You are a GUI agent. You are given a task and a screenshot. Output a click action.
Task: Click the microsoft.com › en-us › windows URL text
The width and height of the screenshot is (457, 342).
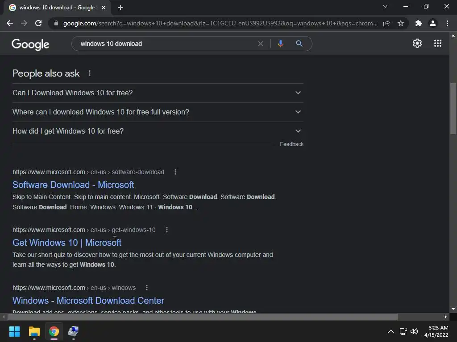point(74,288)
